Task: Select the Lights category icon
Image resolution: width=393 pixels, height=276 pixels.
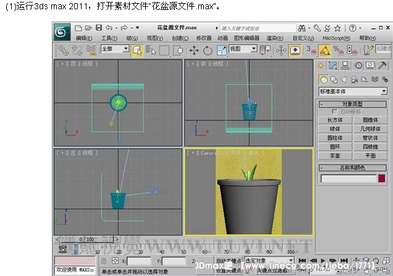Action: 344,80
